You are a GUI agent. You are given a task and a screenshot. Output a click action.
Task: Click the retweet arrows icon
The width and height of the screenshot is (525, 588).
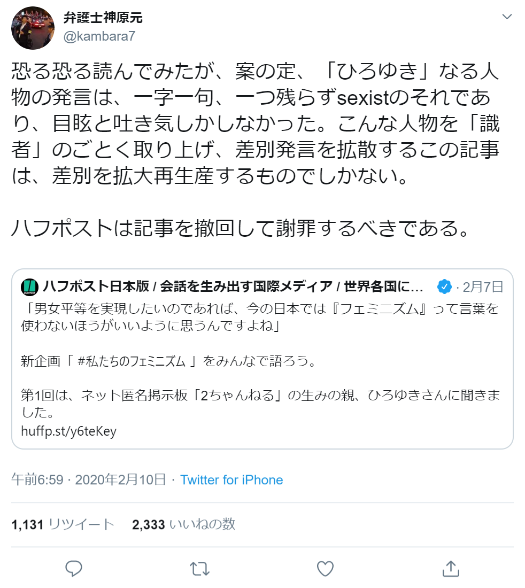(x=199, y=569)
